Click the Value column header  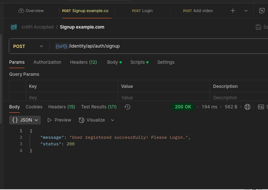[x=127, y=86]
